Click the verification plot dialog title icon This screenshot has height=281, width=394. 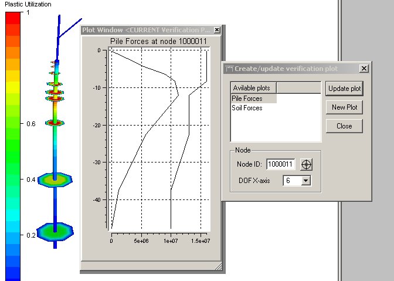coord(229,69)
